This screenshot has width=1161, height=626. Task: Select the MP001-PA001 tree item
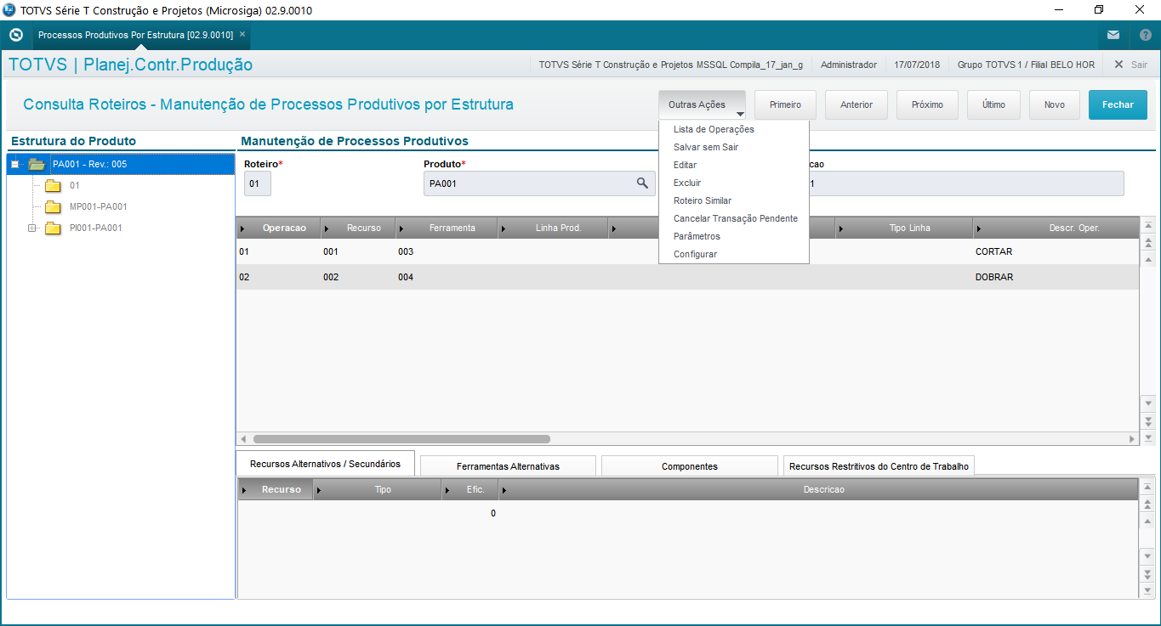click(99, 206)
